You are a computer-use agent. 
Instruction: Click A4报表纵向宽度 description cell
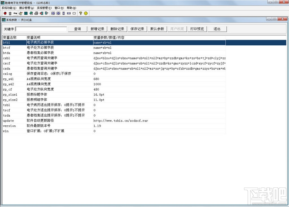coord(60,79)
